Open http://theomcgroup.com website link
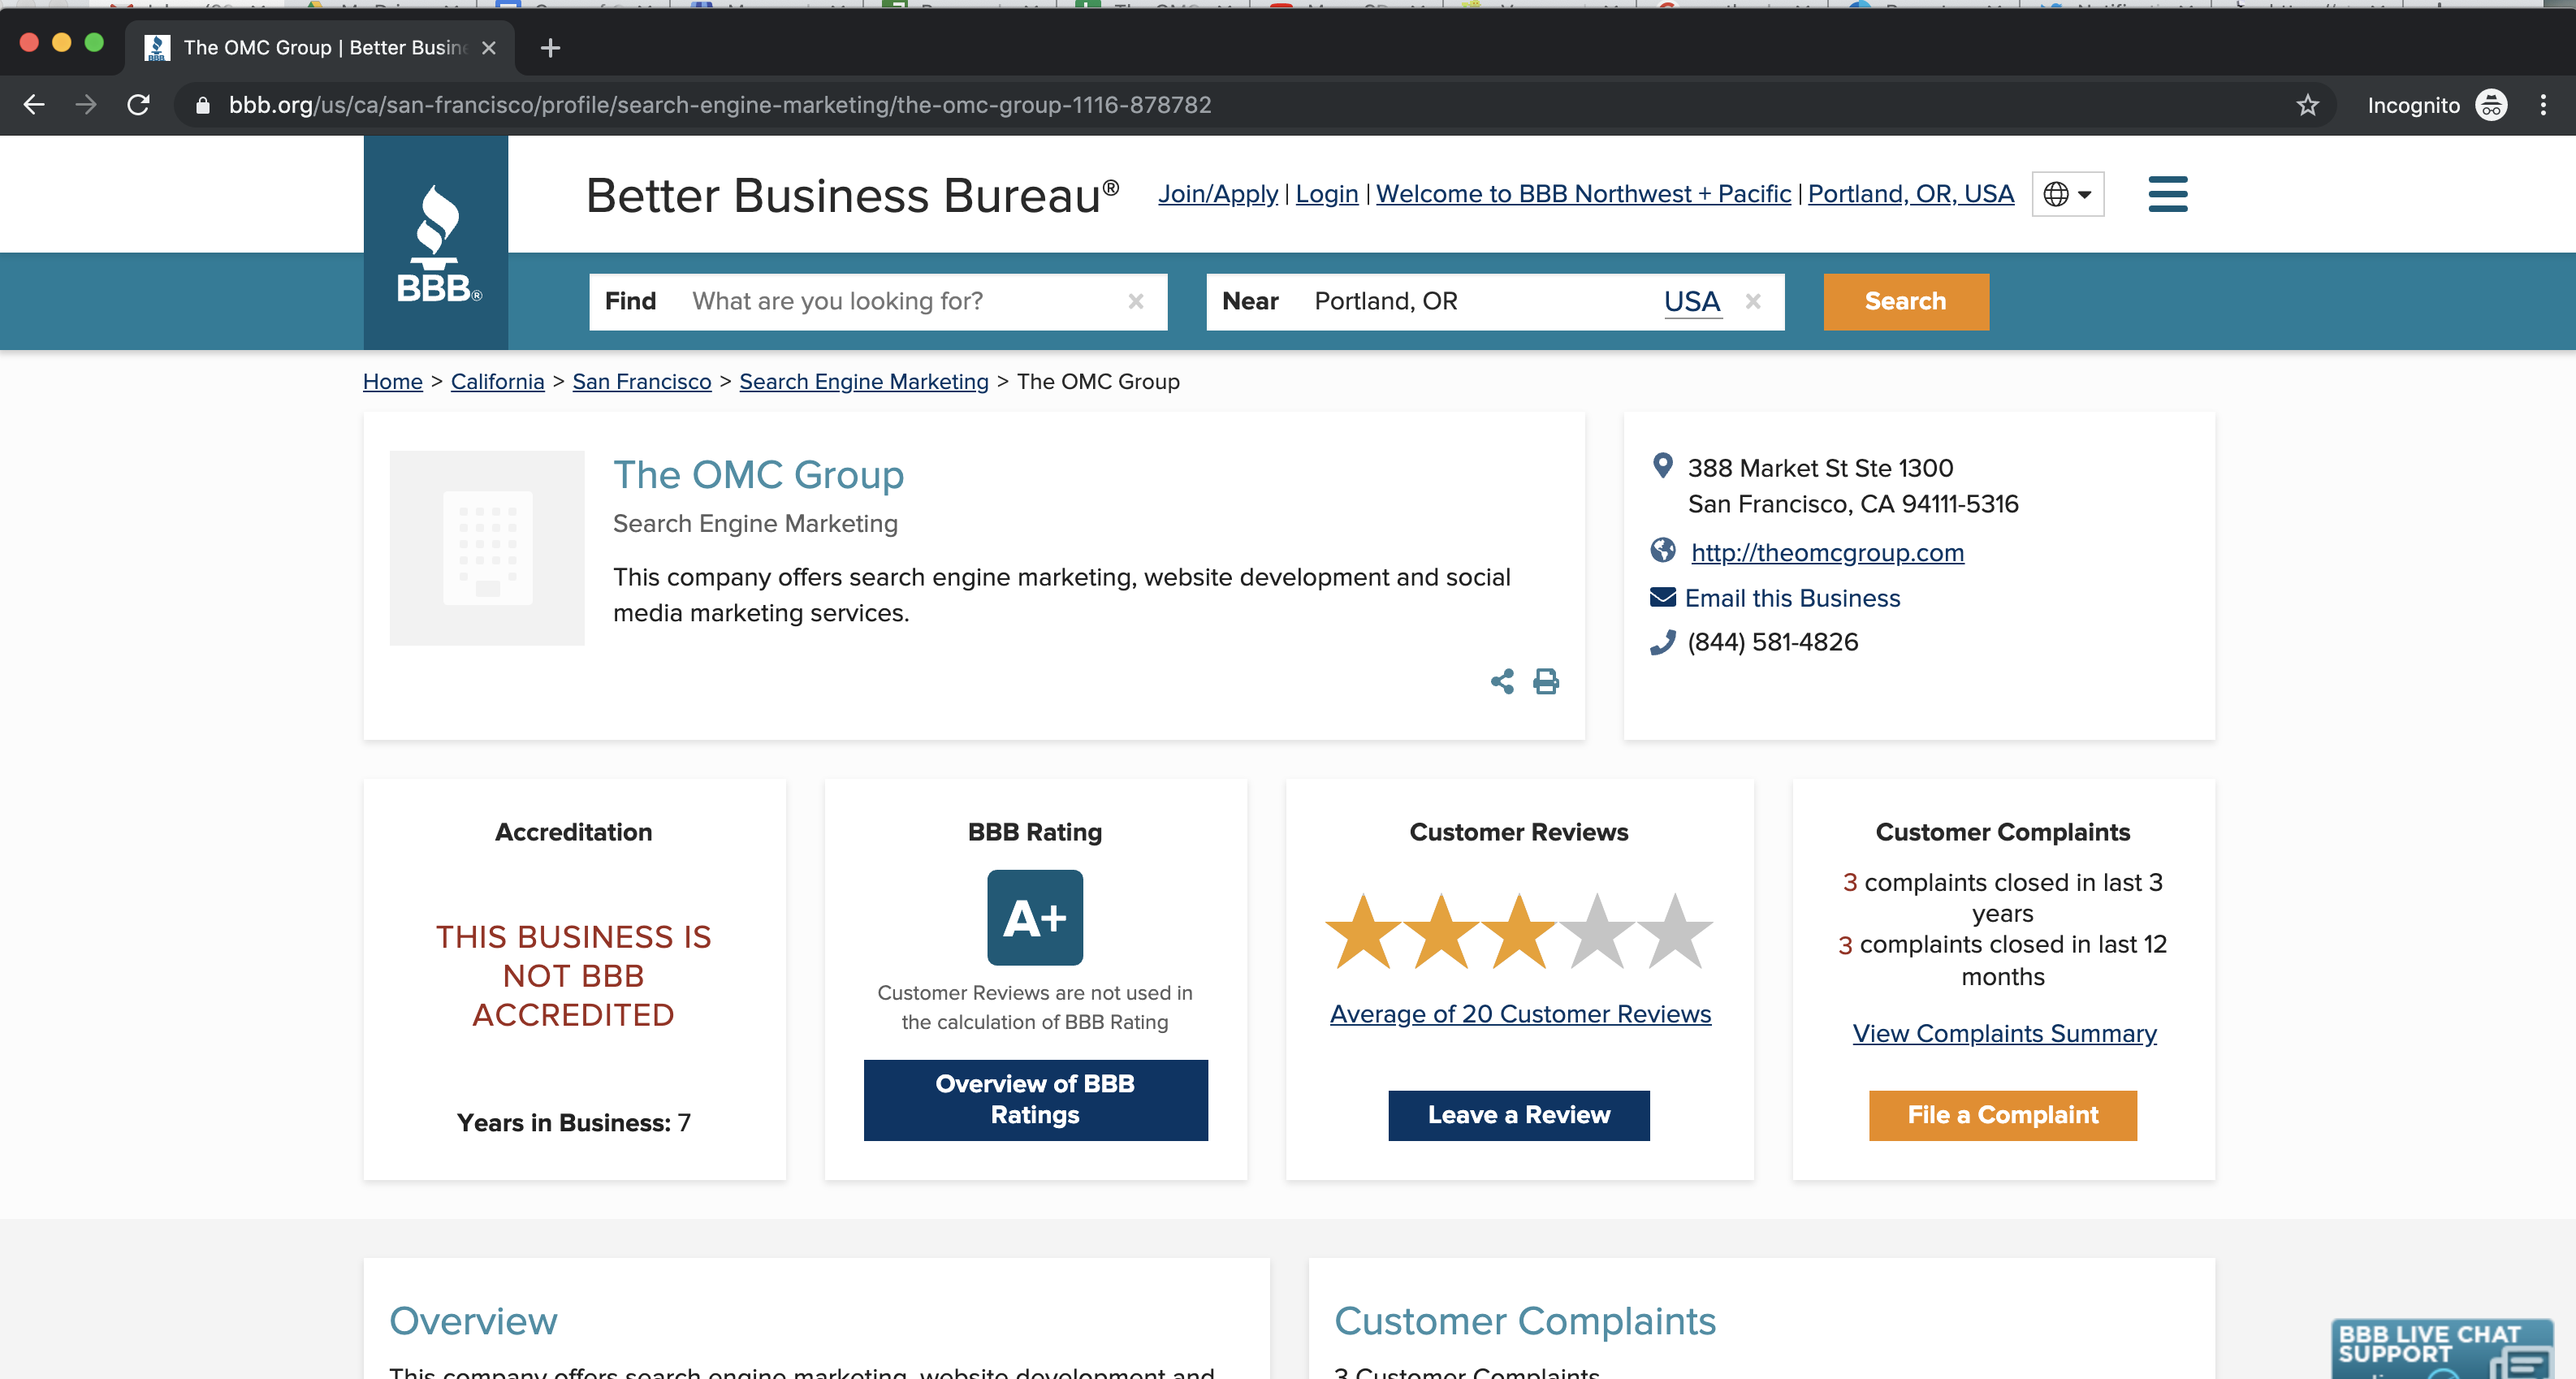 pyautogui.click(x=1827, y=552)
